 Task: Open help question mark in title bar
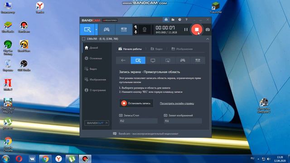[x=186, y=19]
